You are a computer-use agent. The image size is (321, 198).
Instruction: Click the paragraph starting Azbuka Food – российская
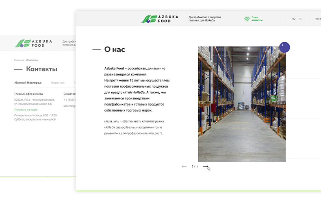[x=137, y=89]
